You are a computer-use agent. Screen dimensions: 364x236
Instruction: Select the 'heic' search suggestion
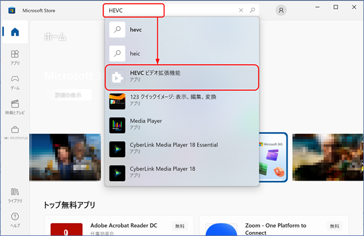(182, 54)
